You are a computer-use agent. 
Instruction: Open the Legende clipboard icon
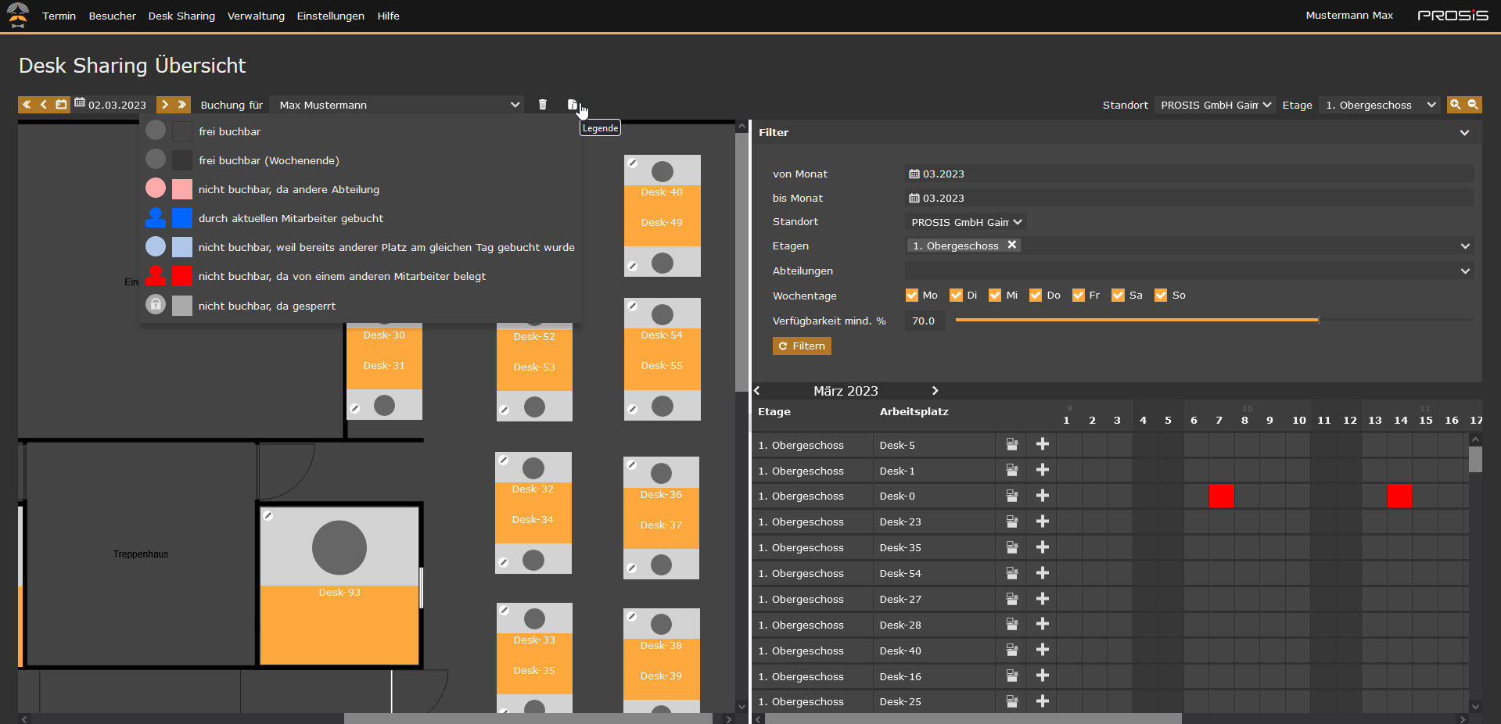pyautogui.click(x=573, y=104)
